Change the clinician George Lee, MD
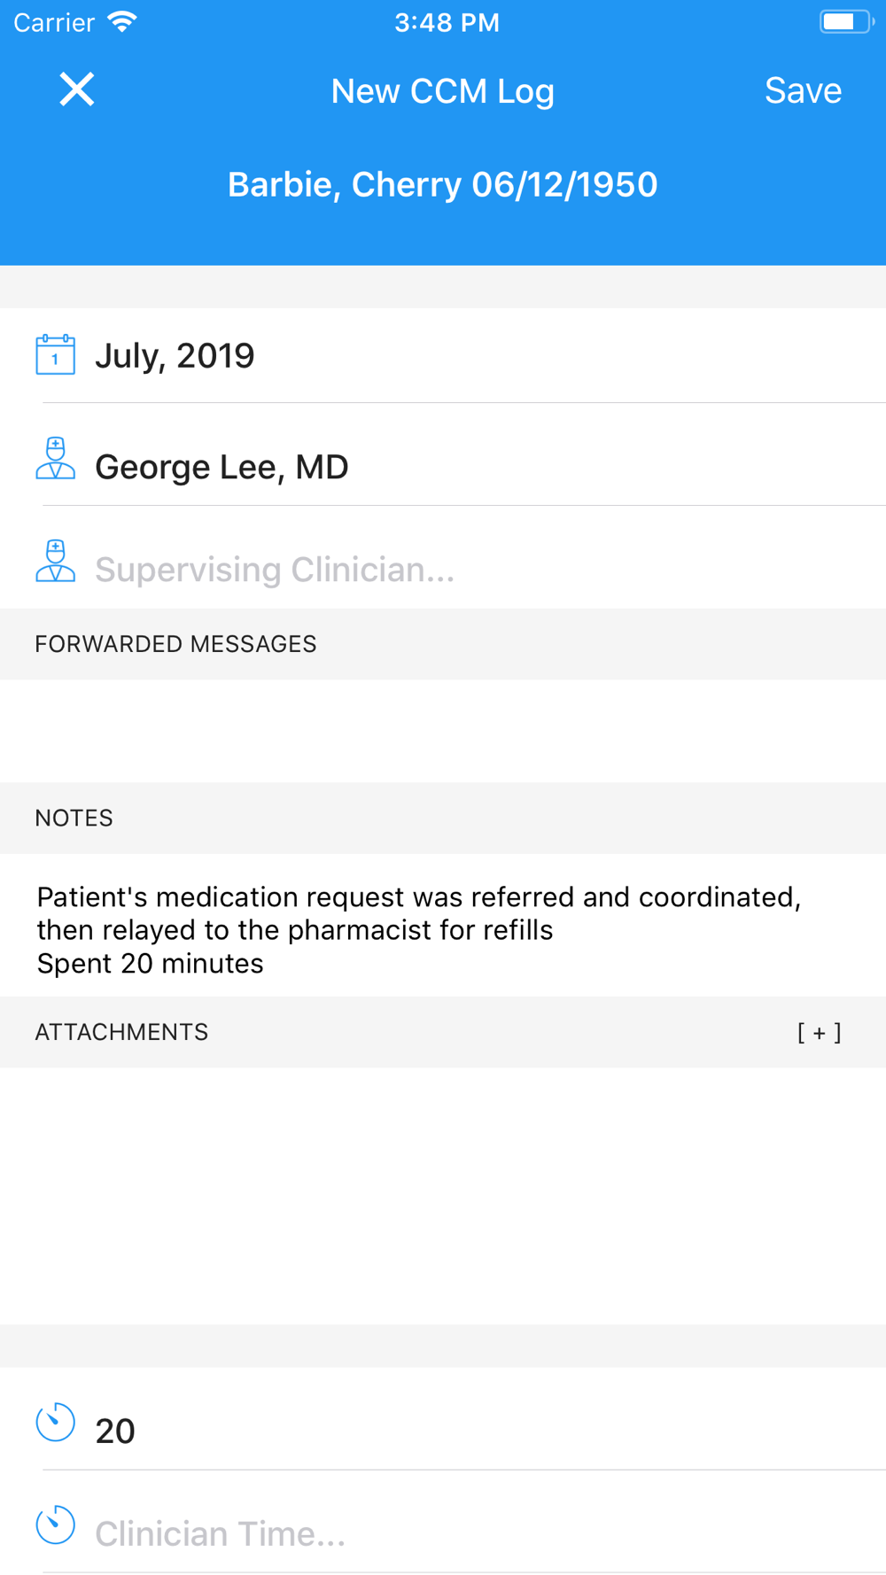Image resolution: width=886 pixels, height=1575 pixels. 221,467
